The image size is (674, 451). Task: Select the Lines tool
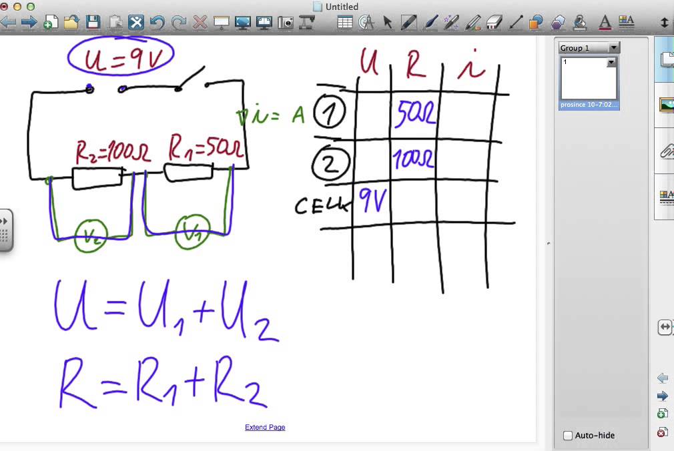515,22
